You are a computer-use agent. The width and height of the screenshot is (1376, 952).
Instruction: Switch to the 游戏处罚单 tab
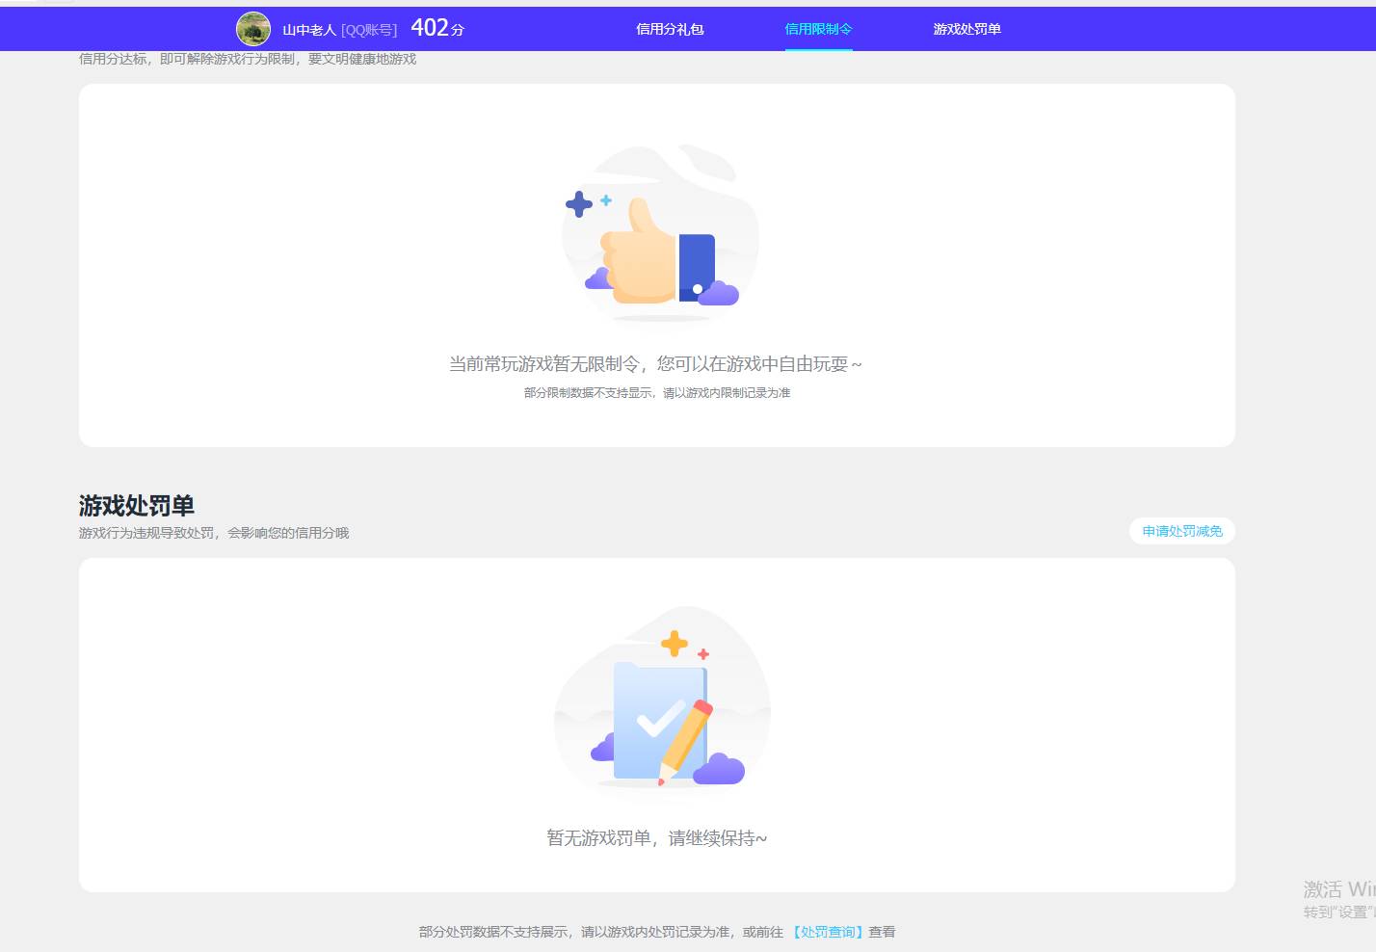(x=966, y=29)
